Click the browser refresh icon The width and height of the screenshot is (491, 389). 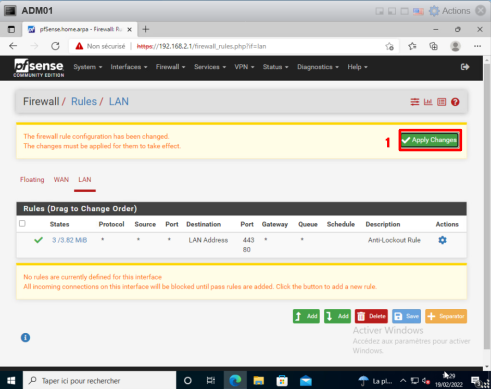[55, 46]
